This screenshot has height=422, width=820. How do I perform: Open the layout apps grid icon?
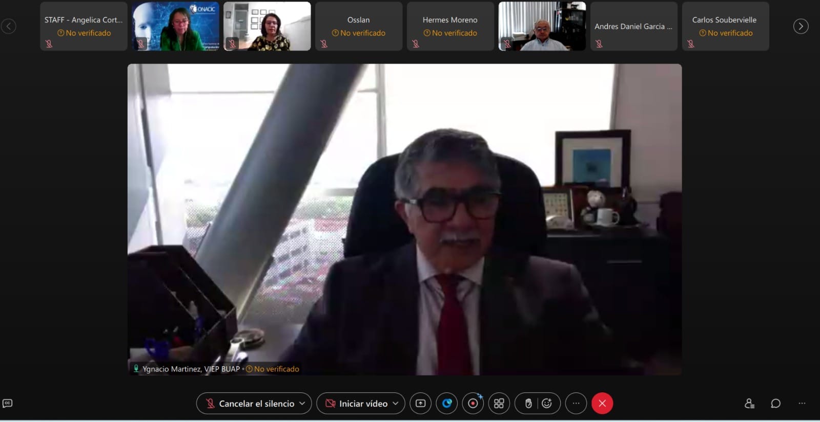pyautogui.click(x=499, y=404)
